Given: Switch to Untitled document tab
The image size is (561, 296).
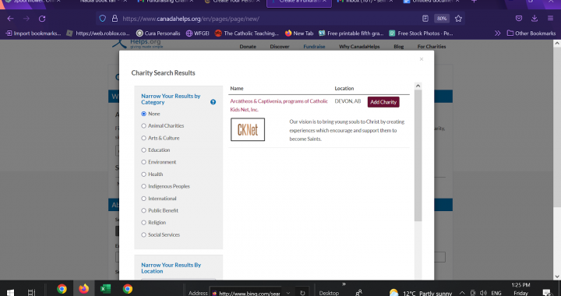Looking at the screenshot, I should coord(431,2).
